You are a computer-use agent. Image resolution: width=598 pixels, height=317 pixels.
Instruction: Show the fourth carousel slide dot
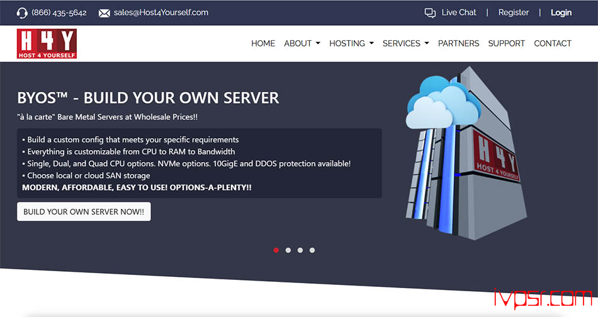pyautogui.click(x=312, y=250)
